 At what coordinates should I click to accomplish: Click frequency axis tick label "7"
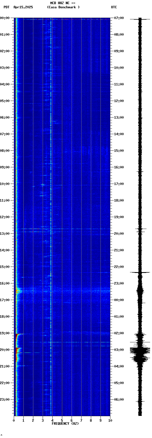coord(81,421)
